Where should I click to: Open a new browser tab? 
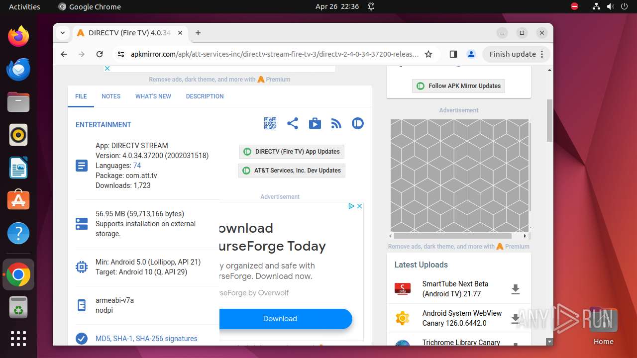(198, 33)
